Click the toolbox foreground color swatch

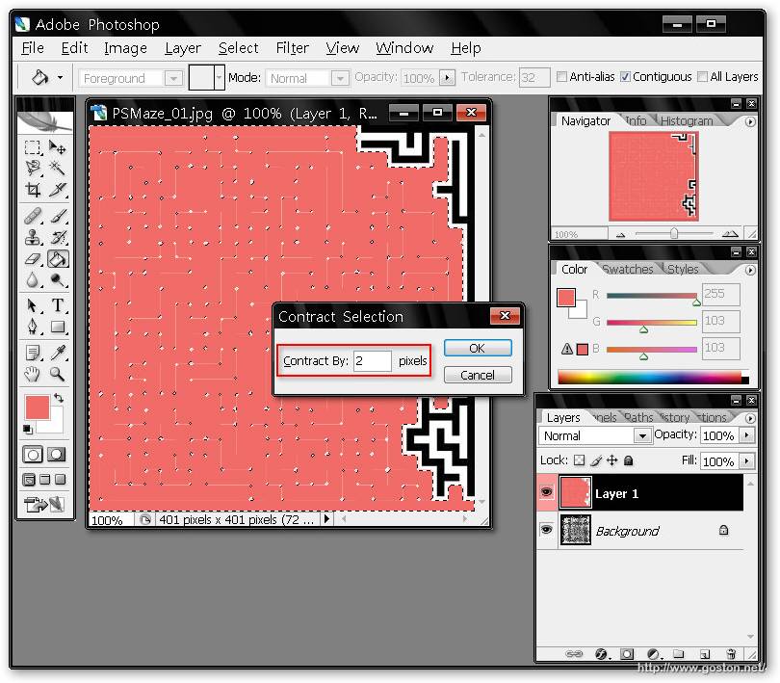38,407
